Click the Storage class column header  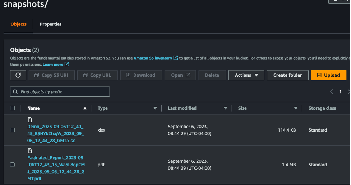pyautogui.click(x=322, y=108)
